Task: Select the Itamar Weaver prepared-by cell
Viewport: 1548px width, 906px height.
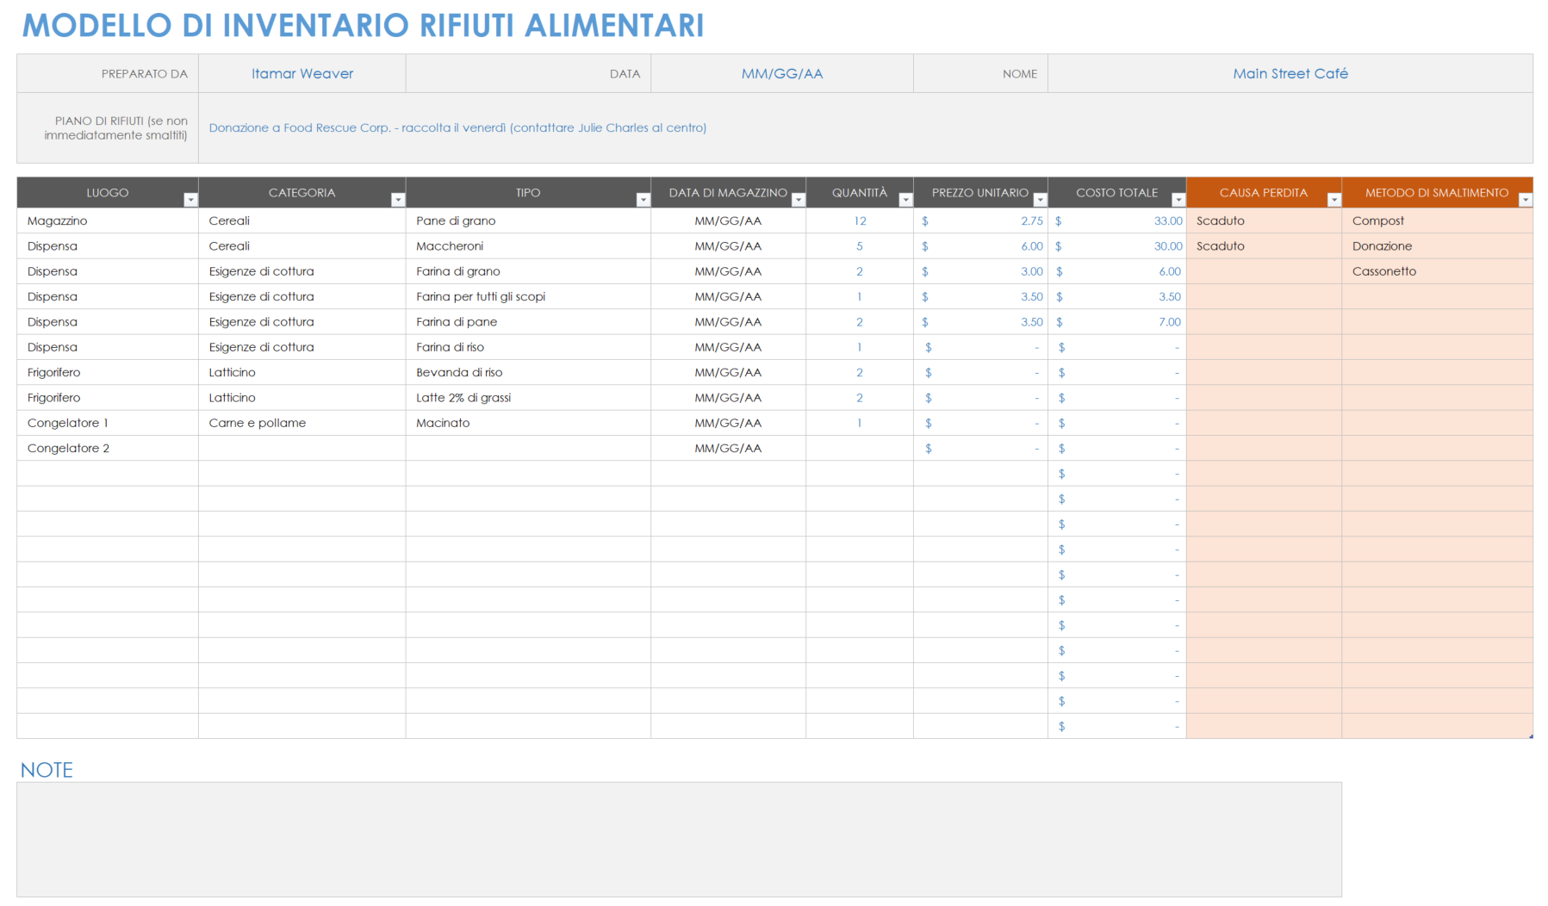Action: pyautogui.click(x=302, y=74)
